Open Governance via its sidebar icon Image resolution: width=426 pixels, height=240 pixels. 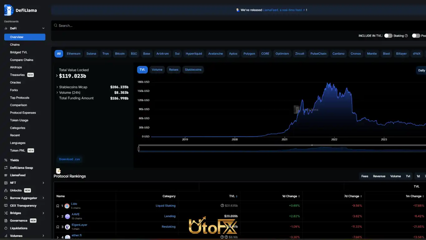(6, 221)
